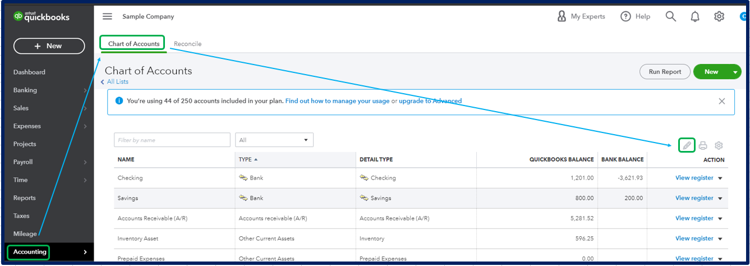Viewport: 750px width, 266px height.
Task: Select Reports in the left sidebar
Action: click(25, 198)
